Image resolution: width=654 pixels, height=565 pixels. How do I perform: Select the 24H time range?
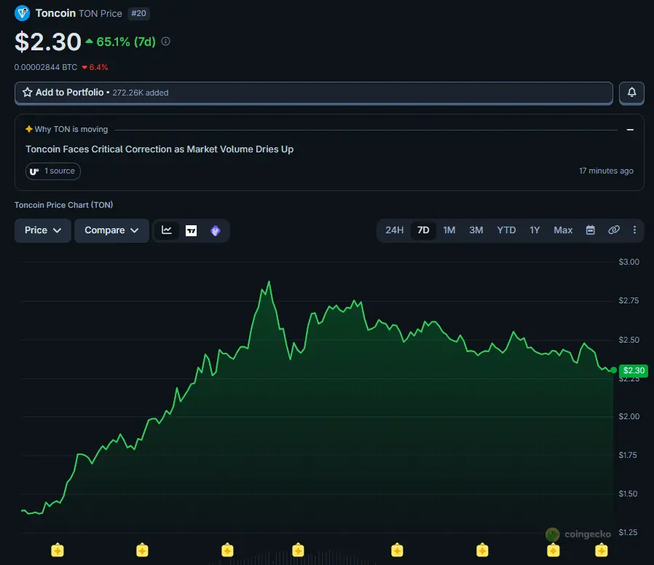(394, 230)
